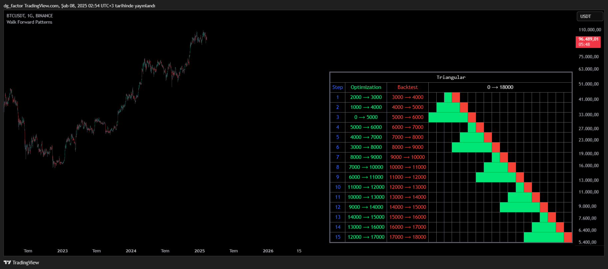This screenshot has height=269, width=608.
Task: Click backtest cell 11000 ⟶ 12000
Action: [x=408, y=177]
